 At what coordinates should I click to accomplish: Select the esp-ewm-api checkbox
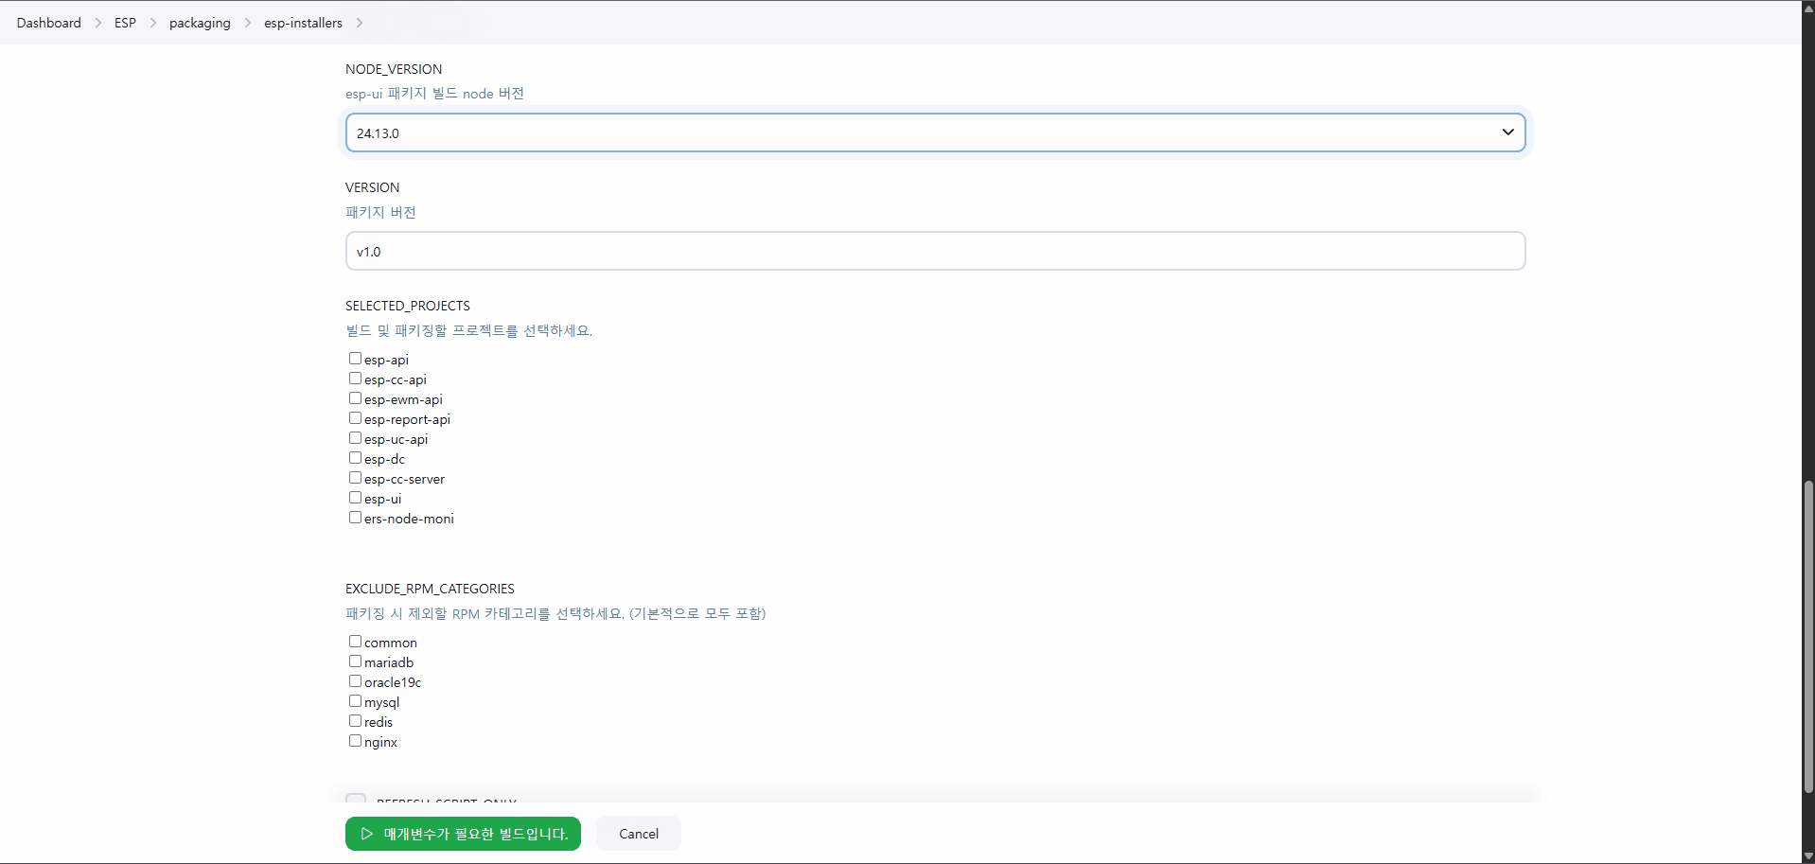(x=355, y=398)
